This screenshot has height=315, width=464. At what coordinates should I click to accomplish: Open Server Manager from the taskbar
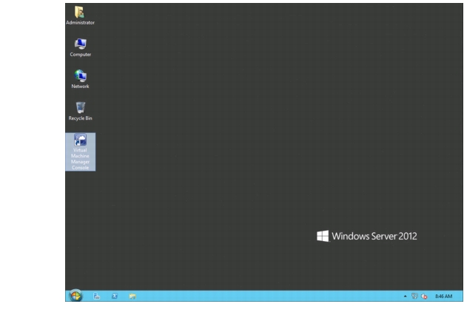pos(96,296)
